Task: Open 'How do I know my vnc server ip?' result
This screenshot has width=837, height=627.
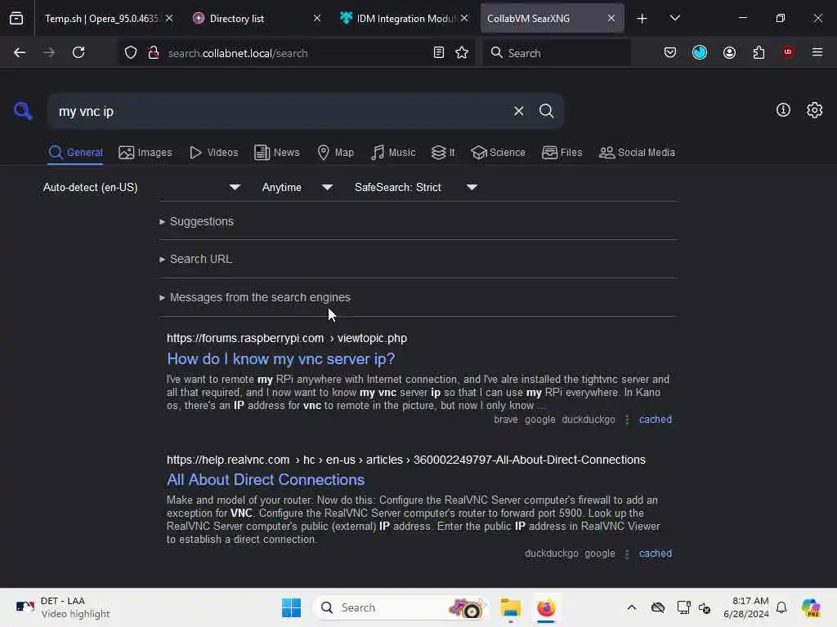Action: tap(281, 359)
